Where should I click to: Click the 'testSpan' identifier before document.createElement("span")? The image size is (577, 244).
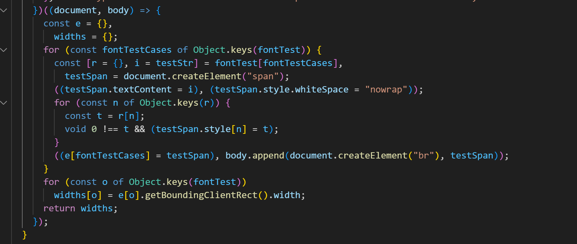pyautogui.click(x=86, y=76)
